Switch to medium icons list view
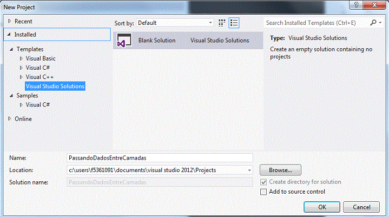This screenshot has width=389, height=217. pos(234,23)
